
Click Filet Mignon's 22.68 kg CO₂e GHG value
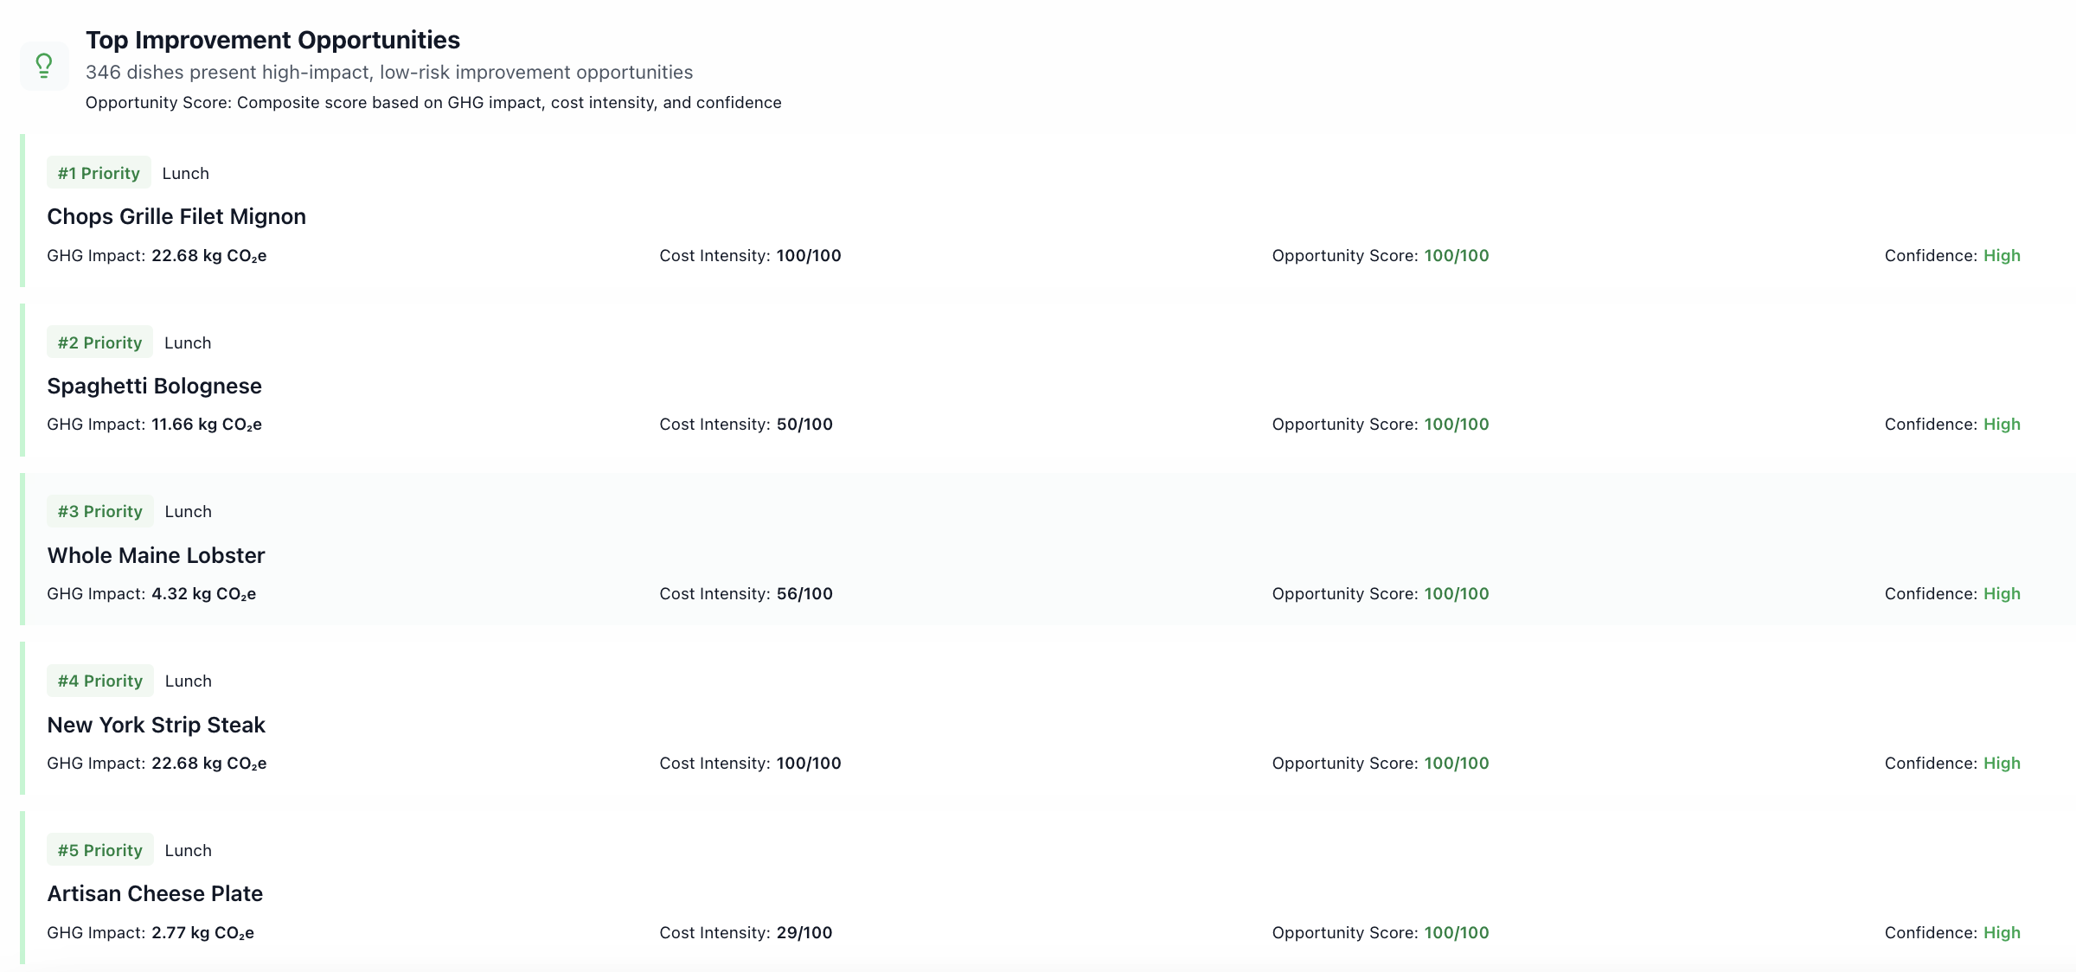[x=208, y=256]
